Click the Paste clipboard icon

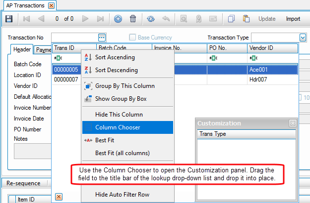(x=246, y=19)
